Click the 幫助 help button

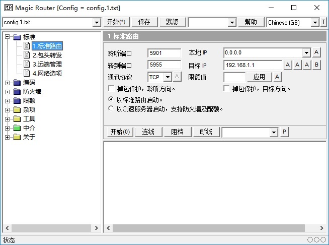251,22
